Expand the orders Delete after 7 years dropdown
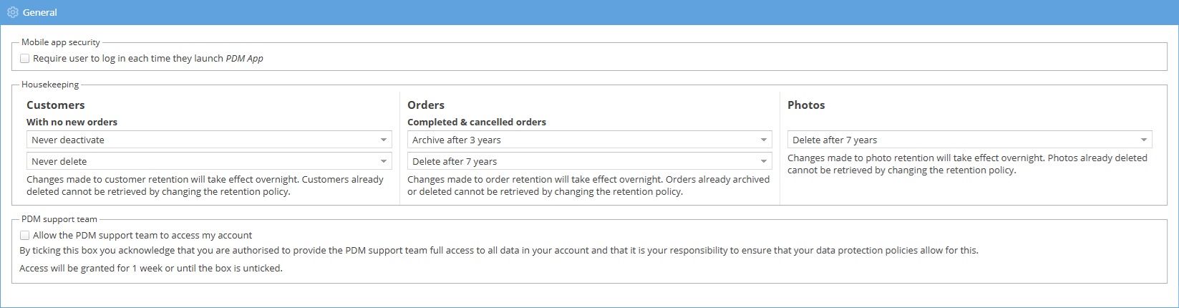 pos(589,161)
